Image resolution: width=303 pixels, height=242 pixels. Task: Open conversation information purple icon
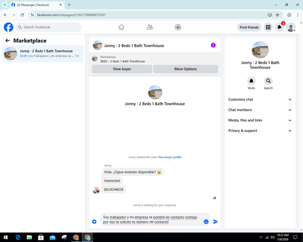click(213, 45)
